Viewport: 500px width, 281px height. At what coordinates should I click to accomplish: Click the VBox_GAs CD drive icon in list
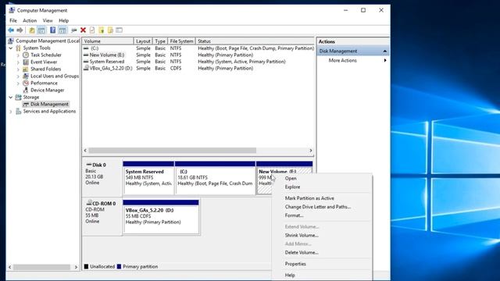point(86,68)
